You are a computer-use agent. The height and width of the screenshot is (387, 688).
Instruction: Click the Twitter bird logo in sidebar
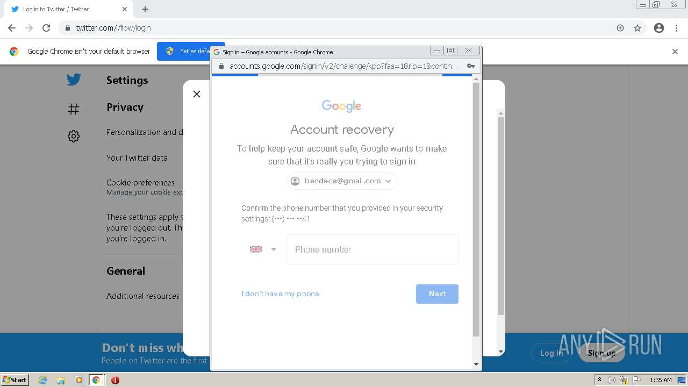click(x=74, y=80)
